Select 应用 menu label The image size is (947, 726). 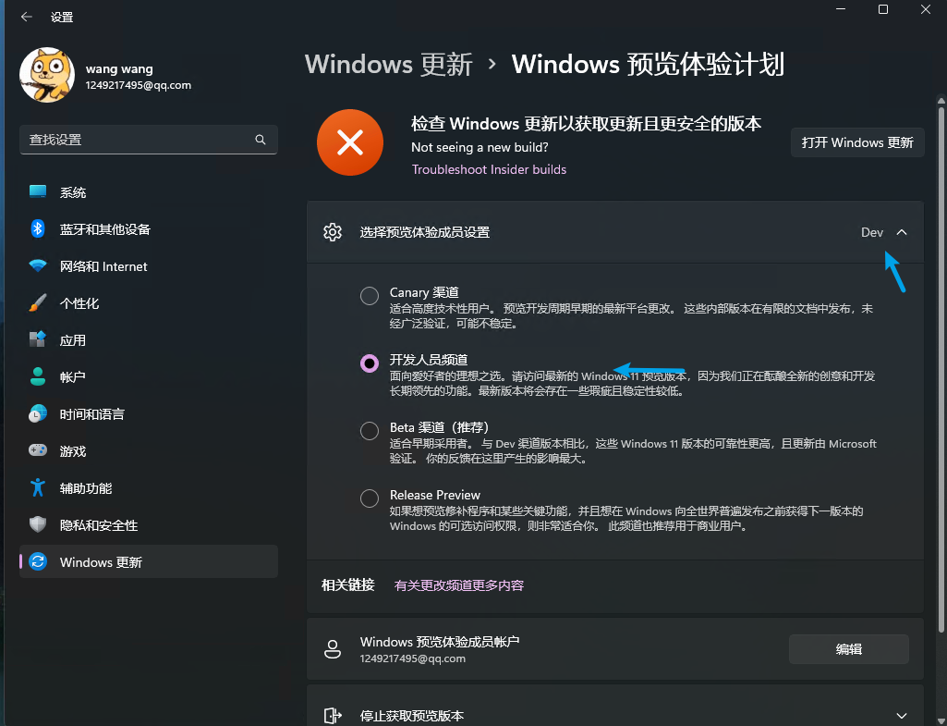[72, 340]
